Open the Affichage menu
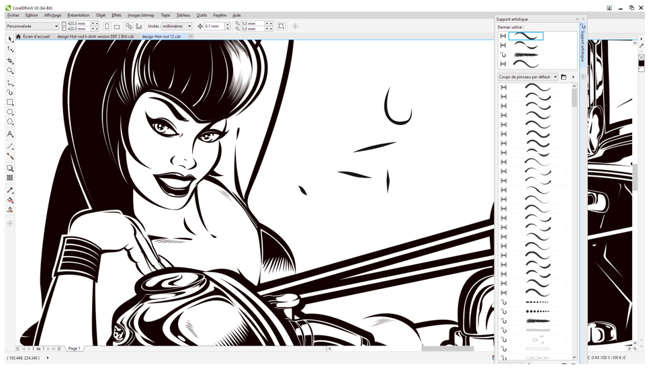Screen dimensions: 649x369 [x=52, y=15]
